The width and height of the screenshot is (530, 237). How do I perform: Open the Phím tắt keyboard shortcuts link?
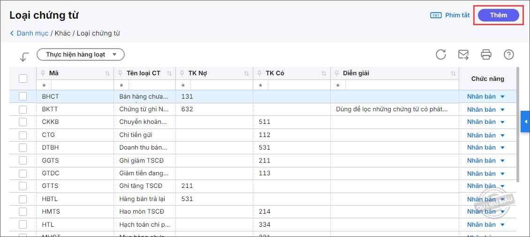[450, 15]
